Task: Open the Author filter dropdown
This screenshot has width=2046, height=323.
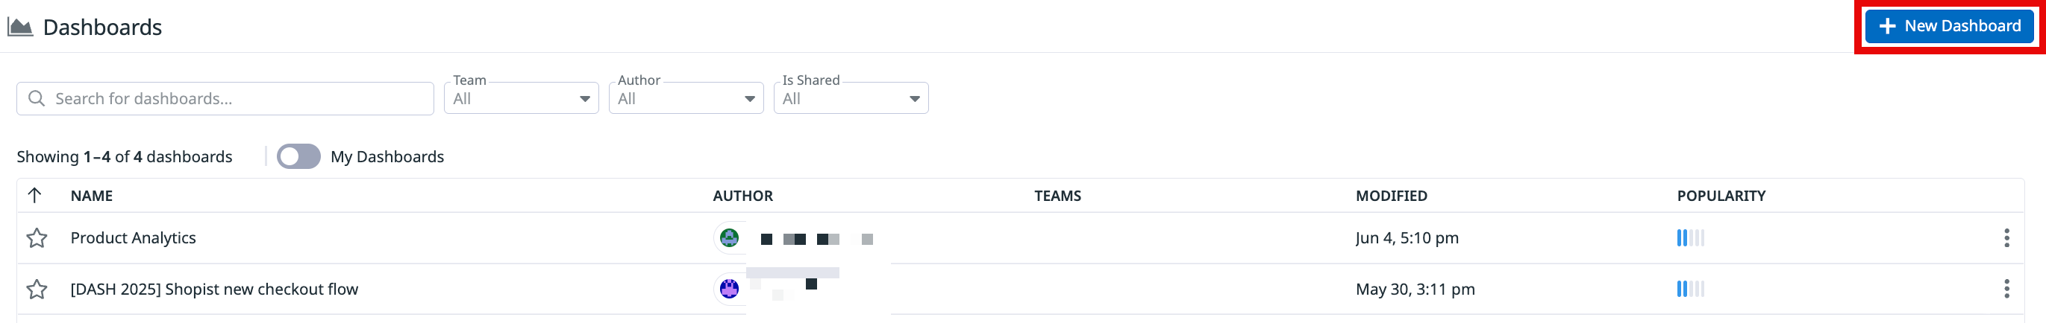Action: pyautogui.click(x=686, y=99)
